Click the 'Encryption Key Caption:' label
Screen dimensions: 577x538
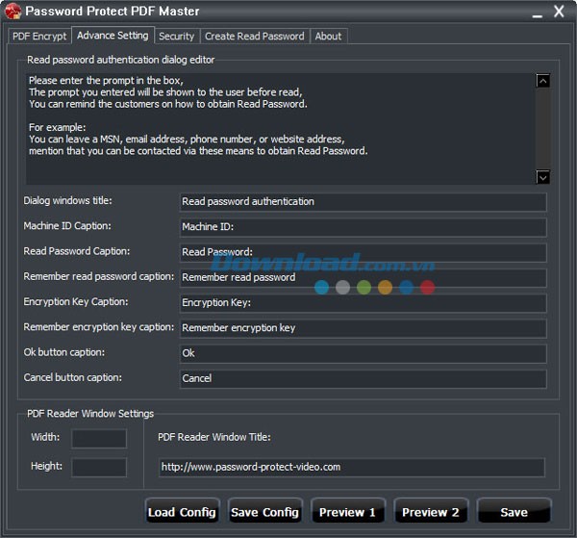click(76, 301)
